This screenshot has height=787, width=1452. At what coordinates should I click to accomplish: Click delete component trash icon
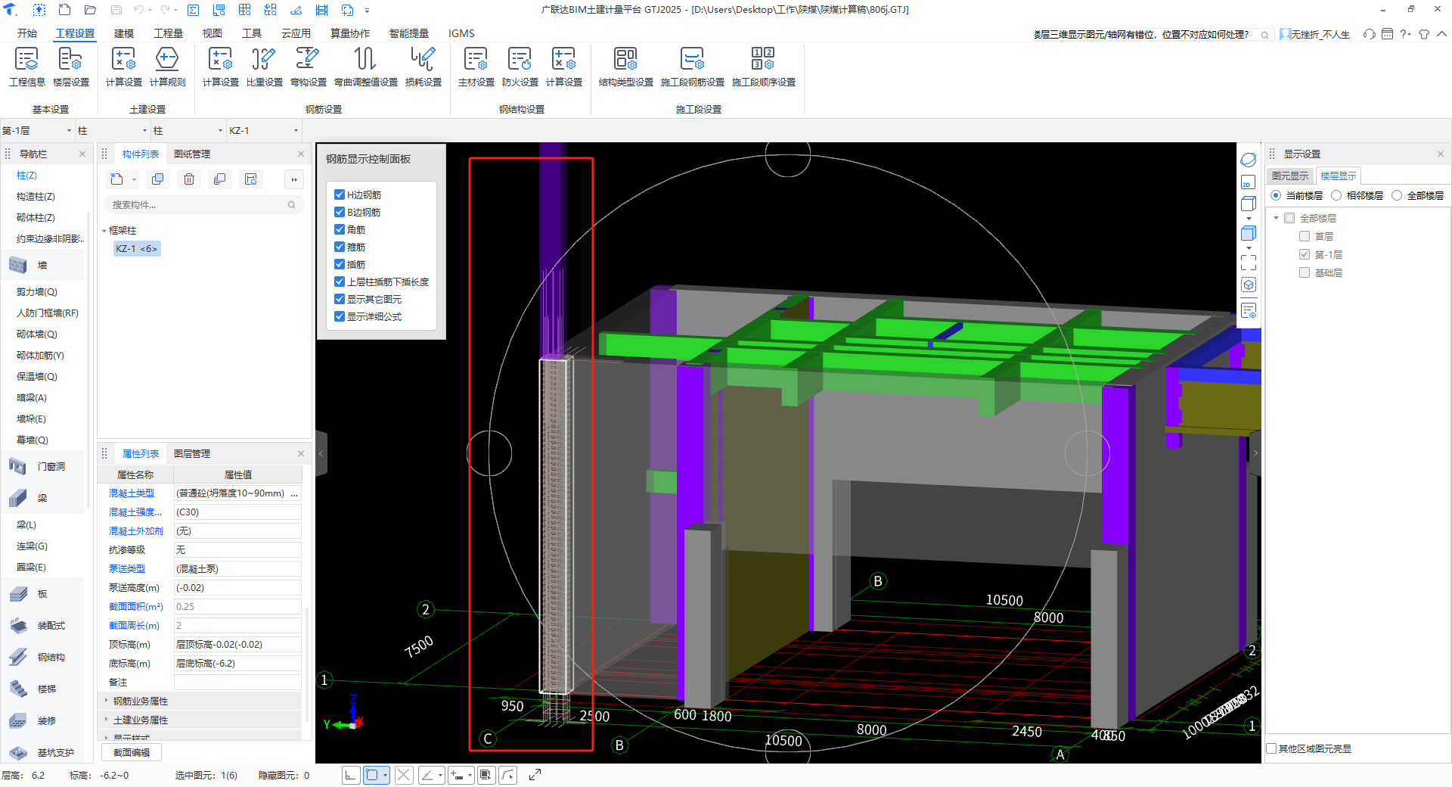(189, 179)
